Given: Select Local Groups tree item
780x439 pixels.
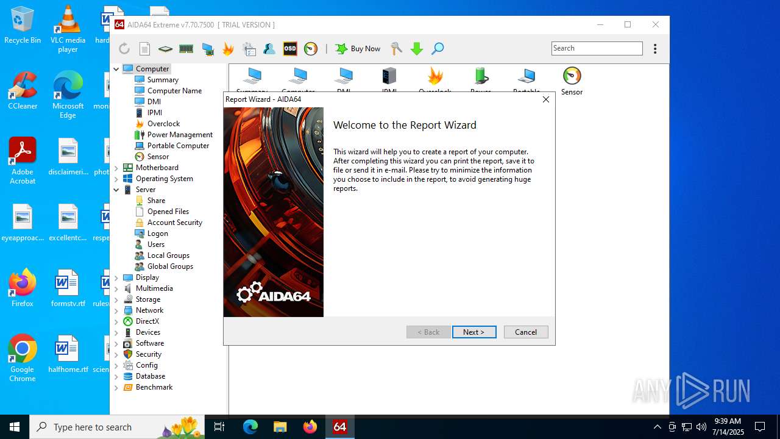Looking at the screenshot, I should 168,255.
